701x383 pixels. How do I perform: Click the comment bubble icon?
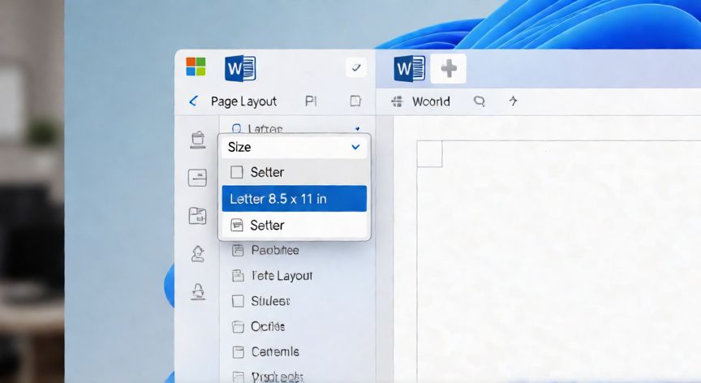[480, 101]
